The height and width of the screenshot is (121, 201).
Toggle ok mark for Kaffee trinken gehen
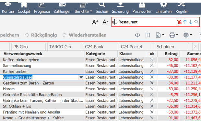click(x=152, y=60)
